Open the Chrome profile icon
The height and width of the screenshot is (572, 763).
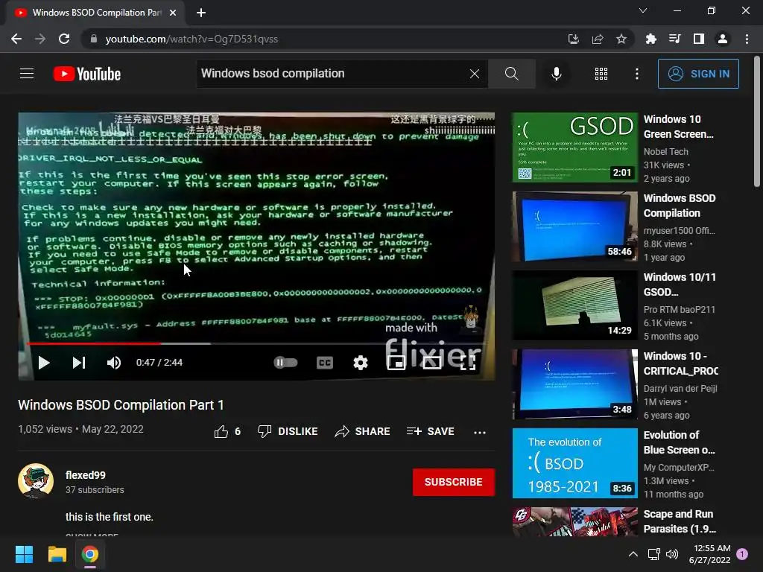[723, 39]
